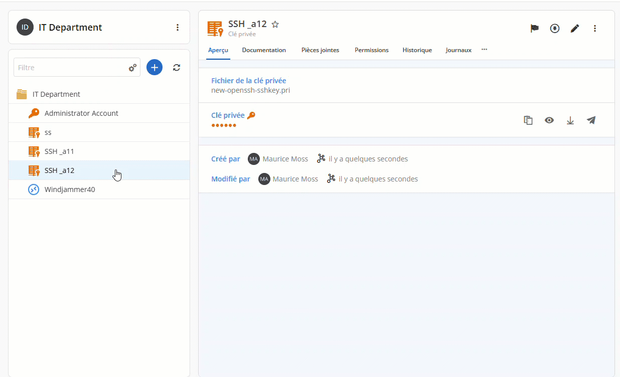Mark SSH _a12 as favorite with star
Viewport: 620px width, 377px height.
275,24
